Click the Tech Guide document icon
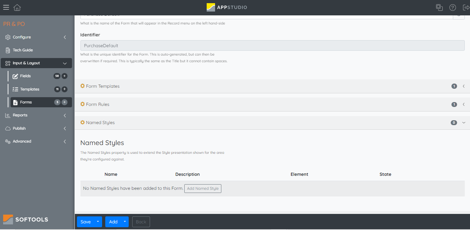This screenshot has height=230, width=470. pos(8,50)
